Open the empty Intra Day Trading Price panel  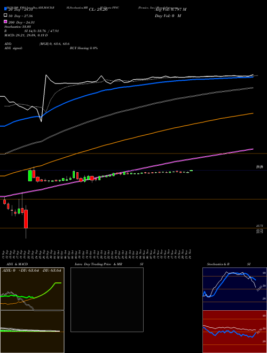tap(107, 300)
